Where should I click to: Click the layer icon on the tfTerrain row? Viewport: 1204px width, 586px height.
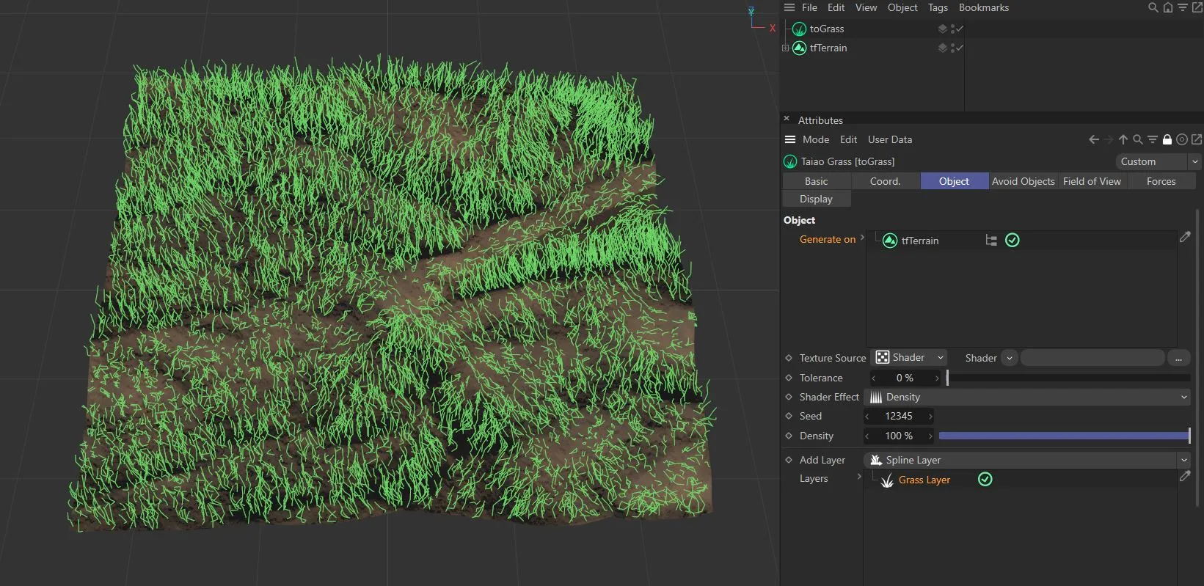click(943, 48)
